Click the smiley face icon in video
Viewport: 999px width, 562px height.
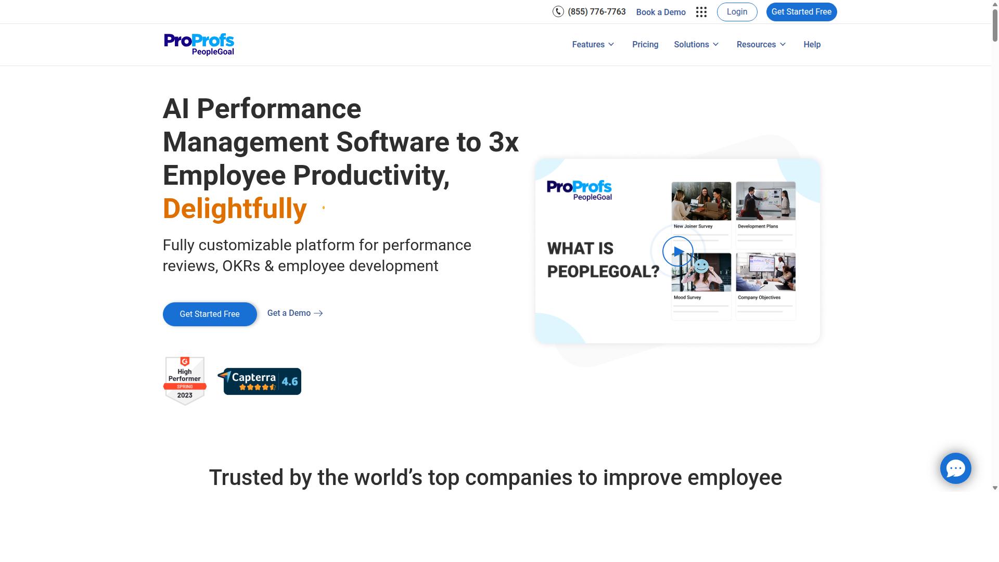coord(701,266)
